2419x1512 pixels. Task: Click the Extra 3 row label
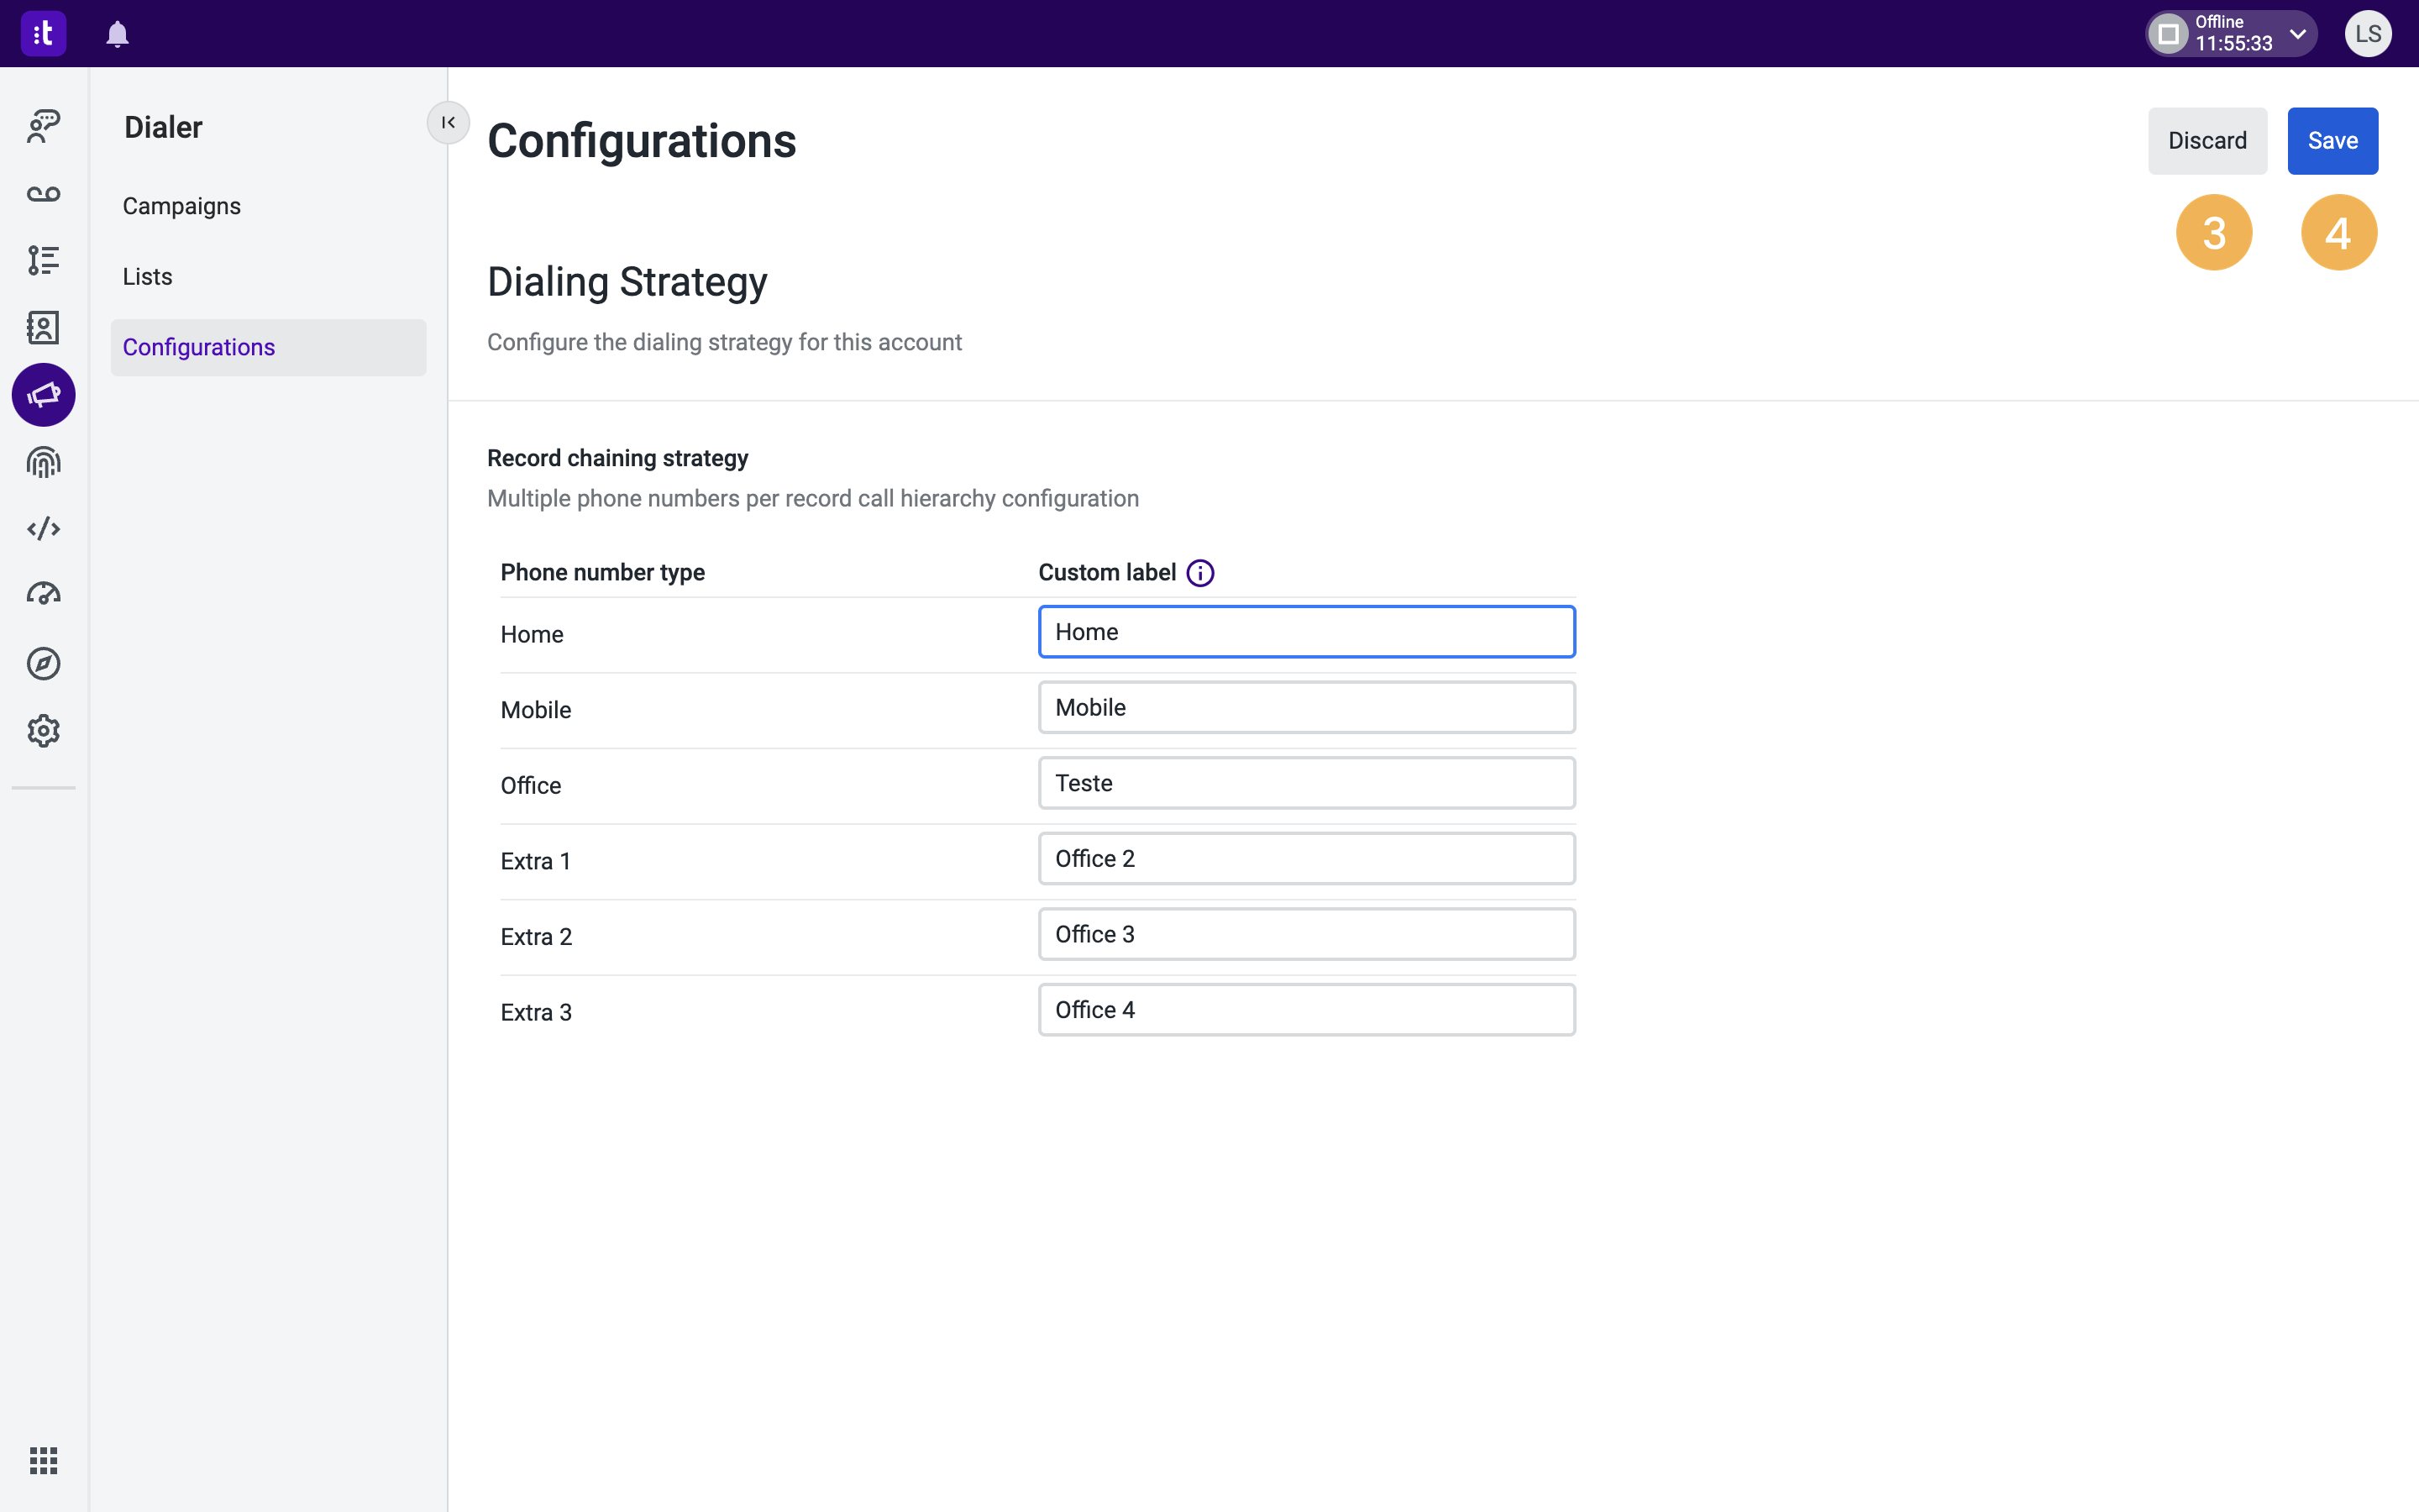point(536,1012)
